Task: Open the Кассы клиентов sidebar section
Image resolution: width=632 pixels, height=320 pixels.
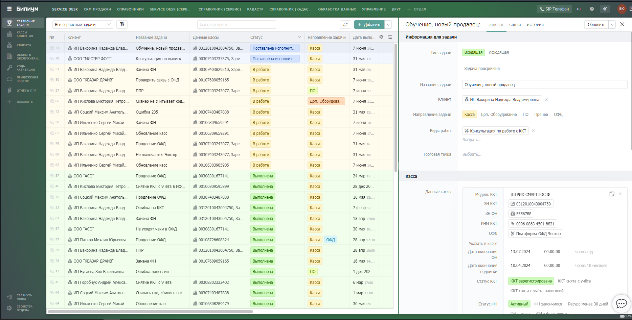Action: (x=23, y=34)
